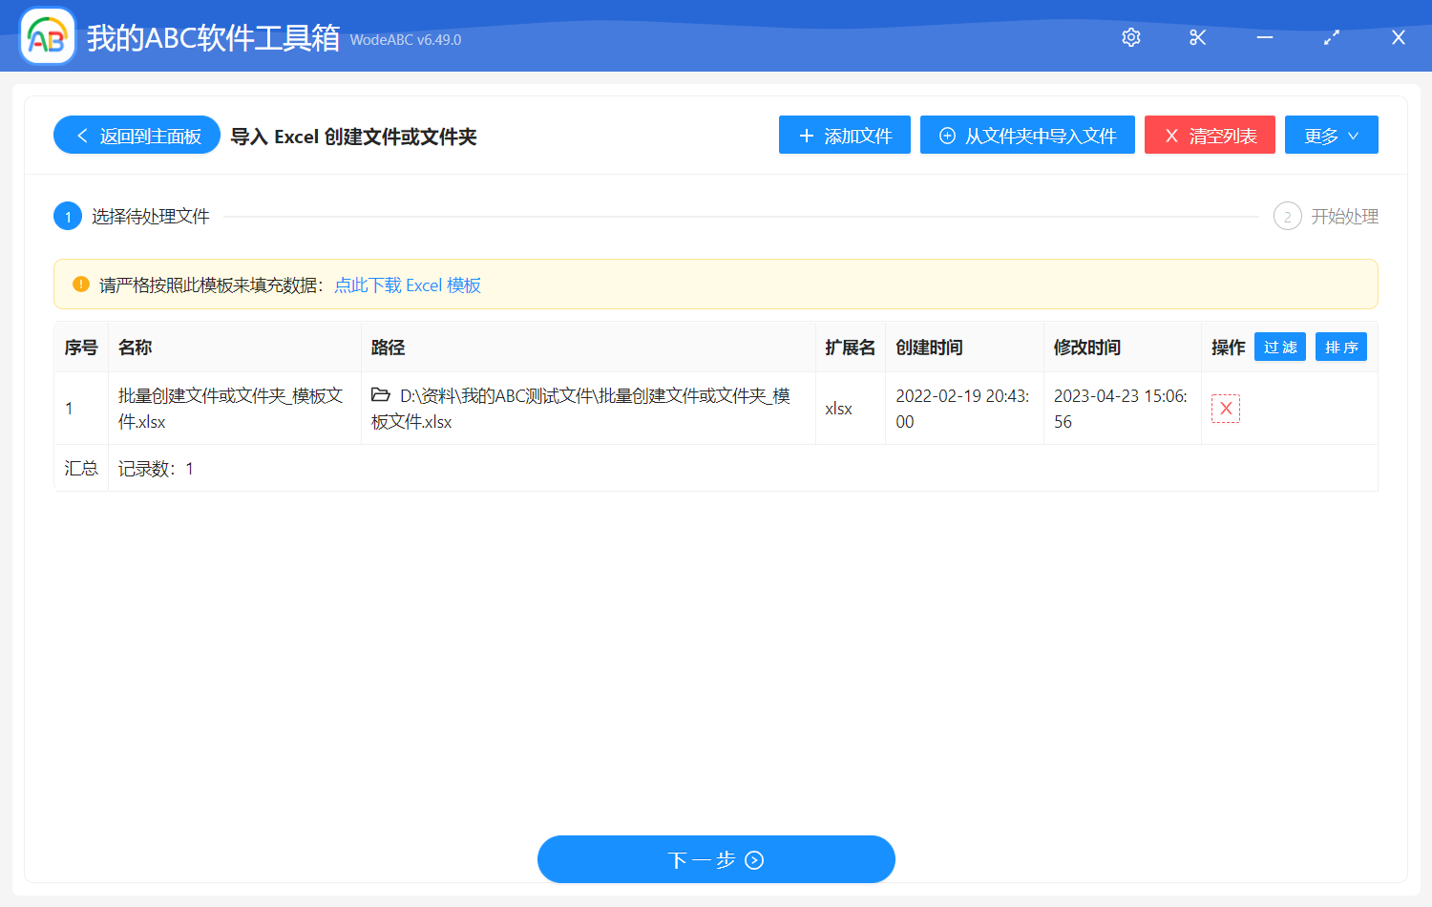Click the circled arrow icon inside 下一步 button

[753, 859]
